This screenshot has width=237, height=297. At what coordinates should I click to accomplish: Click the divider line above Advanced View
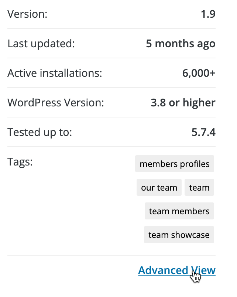[x=111, y=255]
